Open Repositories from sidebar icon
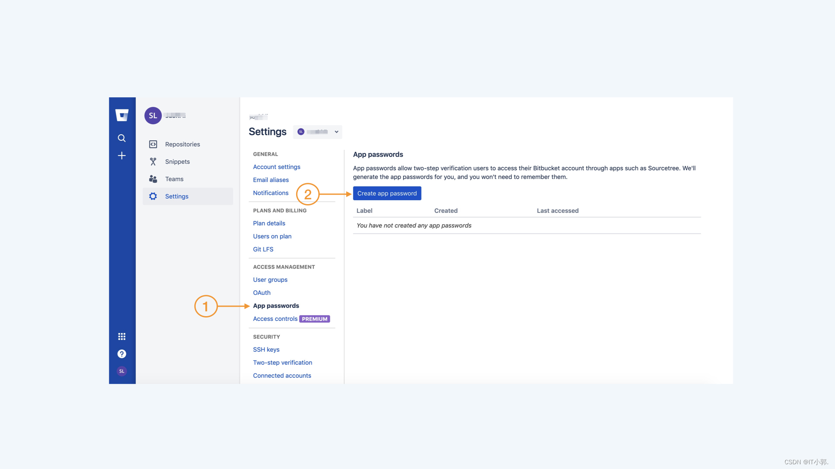Screen dimensions: 835x469 [x=153, y=144]
